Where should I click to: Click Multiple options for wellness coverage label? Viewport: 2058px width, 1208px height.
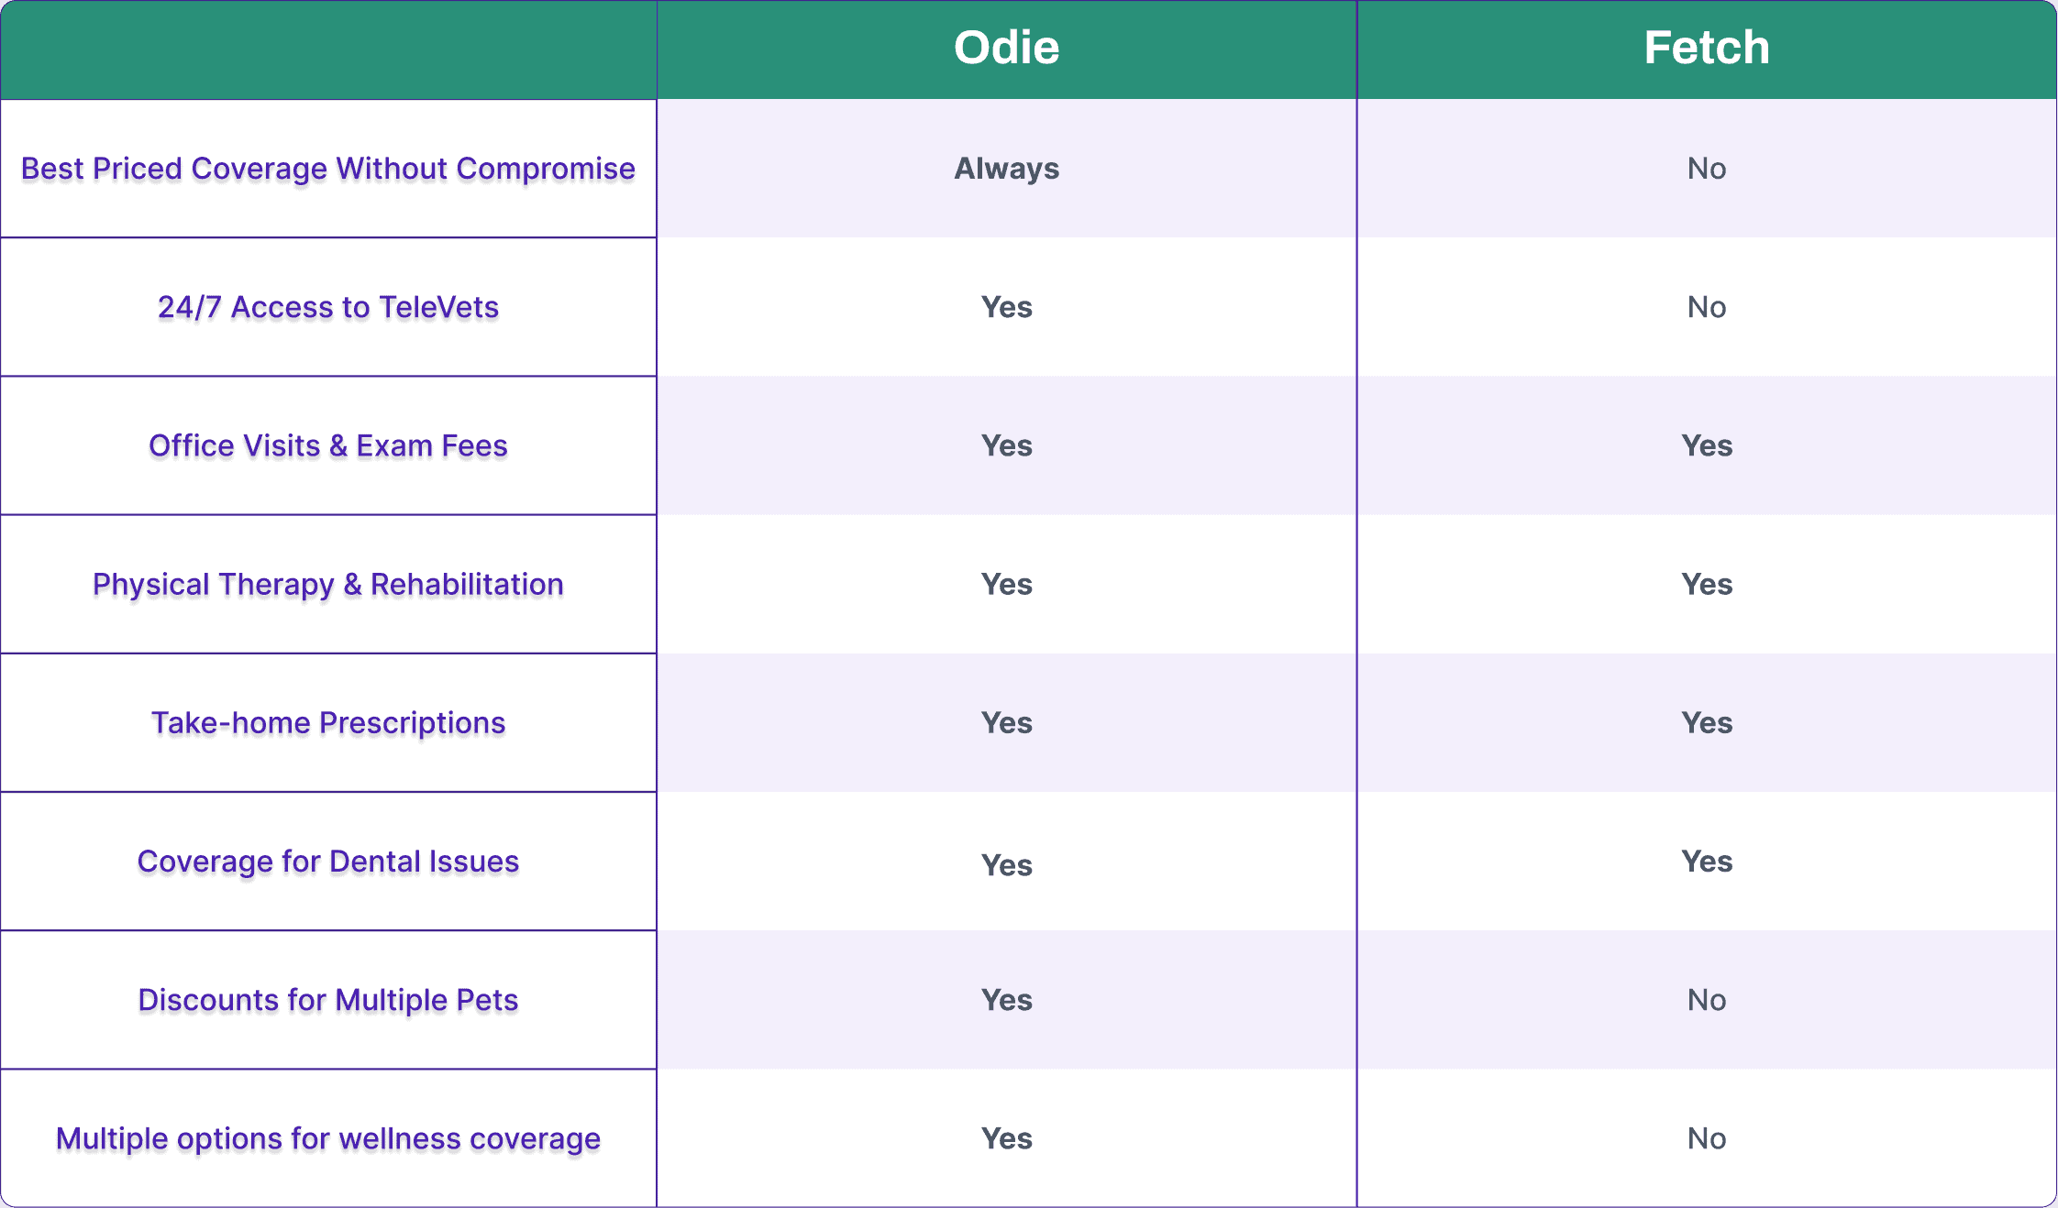pyautogui.click(x=328, y=1138)
